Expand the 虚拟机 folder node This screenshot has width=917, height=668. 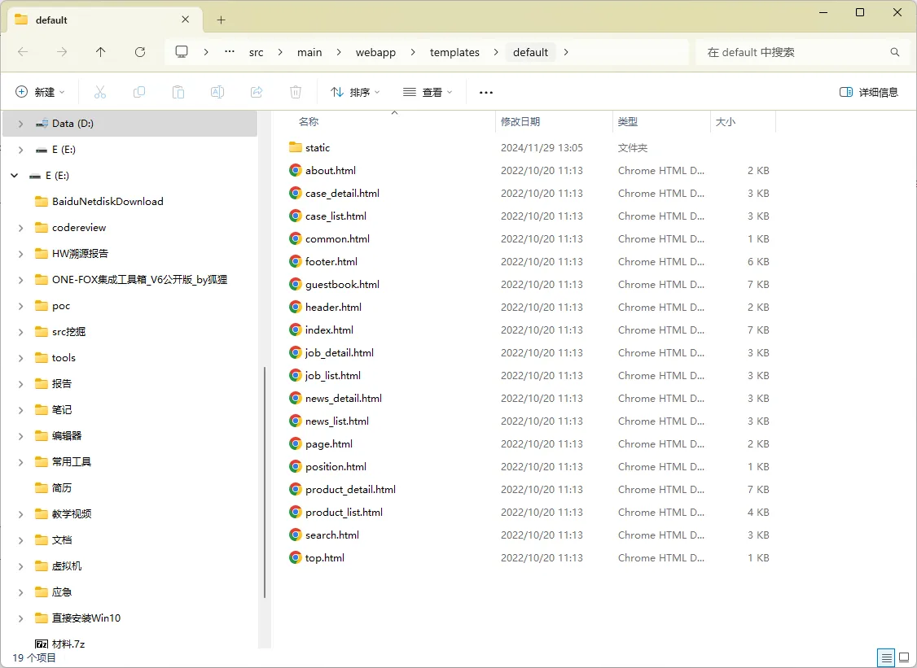[x=20, y=566]
